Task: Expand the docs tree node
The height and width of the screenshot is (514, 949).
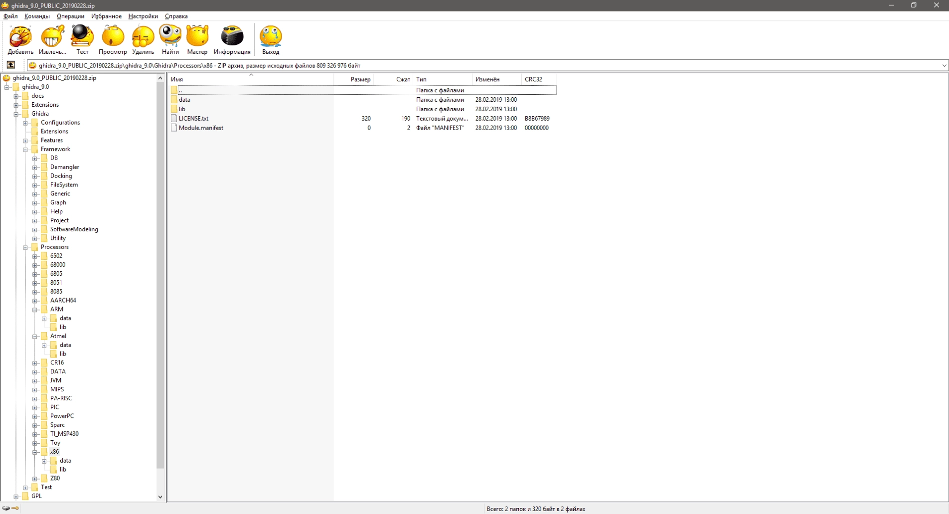Action: (x=16, y=96)
